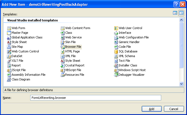187x115 pixels.
Task: Click the templates scrollbar up arrow
Action: 181,20
